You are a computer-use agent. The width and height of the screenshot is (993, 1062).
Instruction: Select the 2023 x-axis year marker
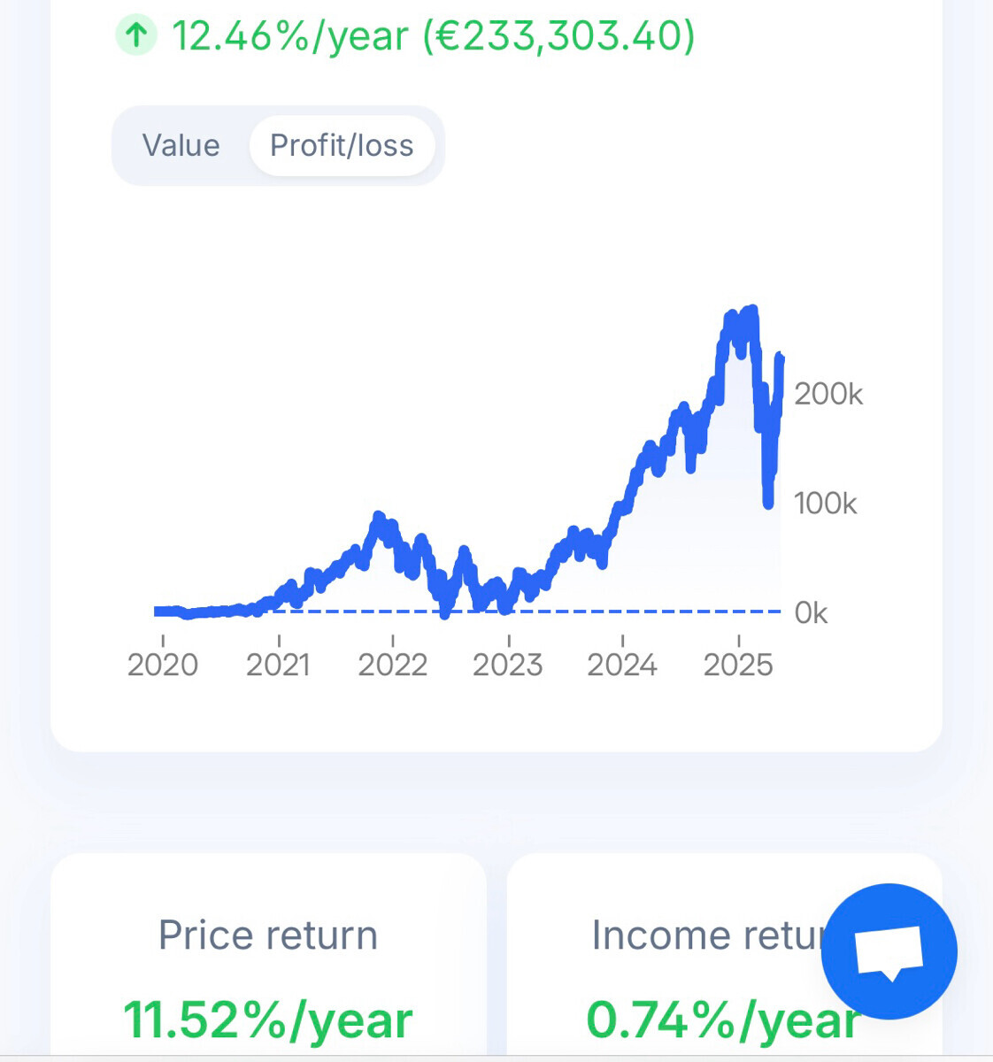(x=508, y=664)
